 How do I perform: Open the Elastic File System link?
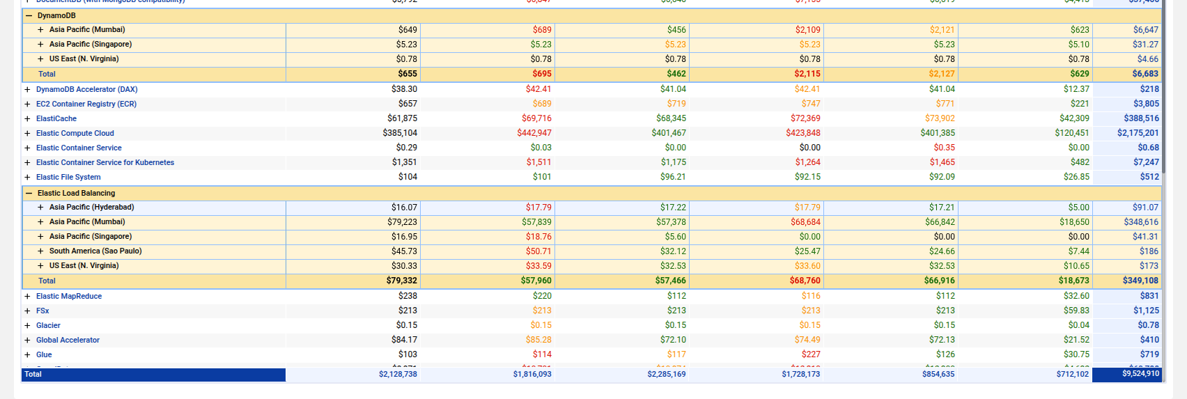point(68,177)
